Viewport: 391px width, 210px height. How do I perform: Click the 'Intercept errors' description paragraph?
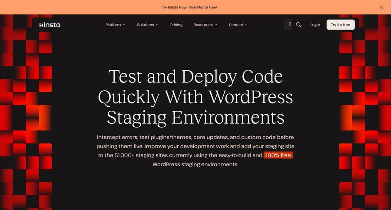click(x=195, y=141)
